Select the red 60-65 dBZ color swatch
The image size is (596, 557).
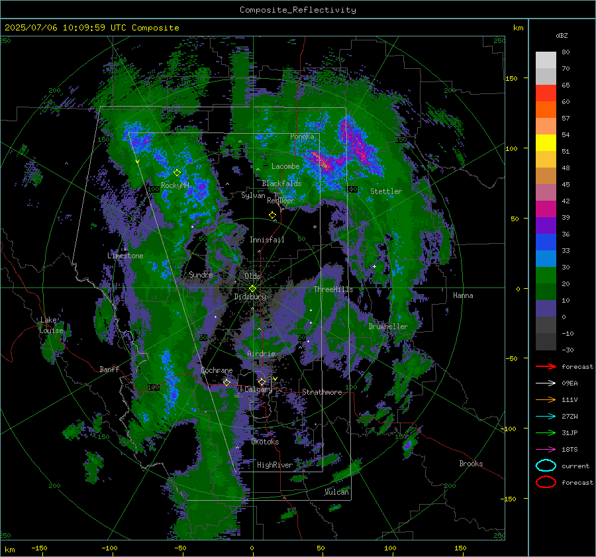(x=546, y=93)
